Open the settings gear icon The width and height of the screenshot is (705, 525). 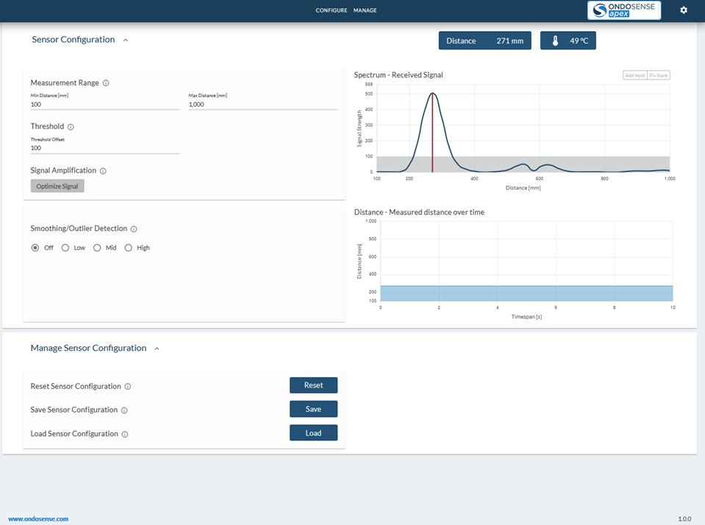point(684,10)
